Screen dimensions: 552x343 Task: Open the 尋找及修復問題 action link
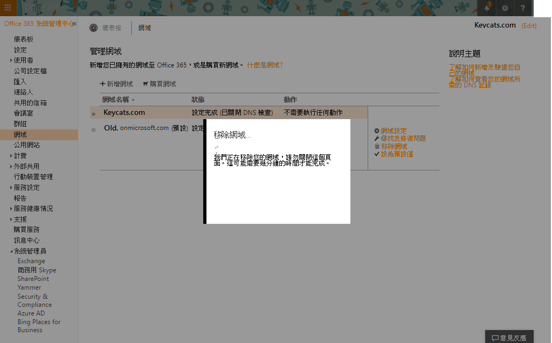pos(403,139)
